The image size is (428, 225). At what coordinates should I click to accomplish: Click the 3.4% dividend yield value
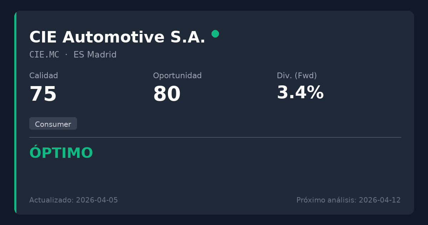pyautogui.click(x=300, y=93)
